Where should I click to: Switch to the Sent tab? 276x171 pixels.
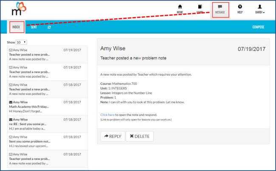tap(34, 27)
